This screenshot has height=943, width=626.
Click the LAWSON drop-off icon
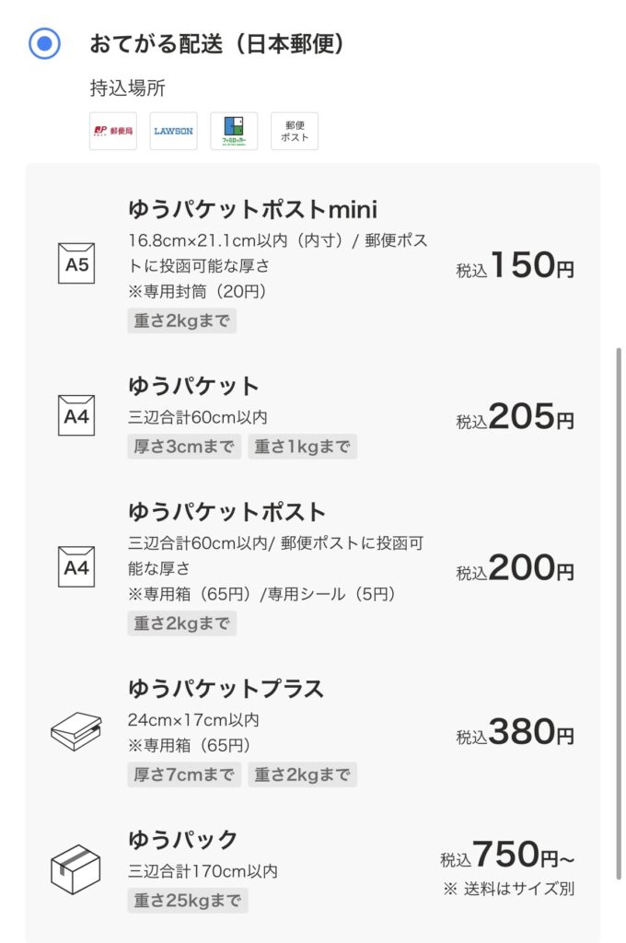pyautogui.click(x=173, y=131)
